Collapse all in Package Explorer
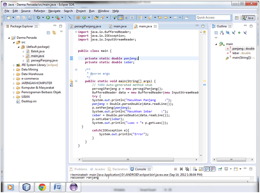Viewport: 260px width, 193px height. tap(48, 32)
